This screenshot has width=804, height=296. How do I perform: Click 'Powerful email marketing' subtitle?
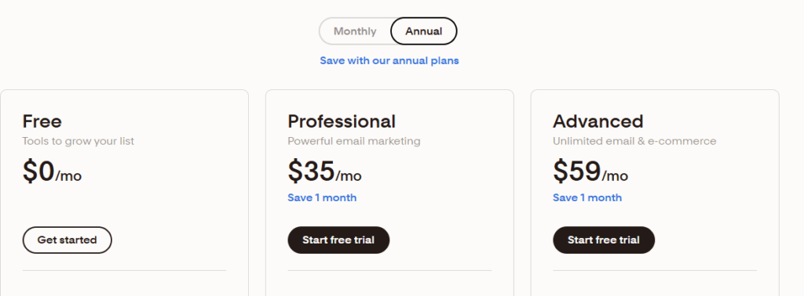[x=354, y=141]
